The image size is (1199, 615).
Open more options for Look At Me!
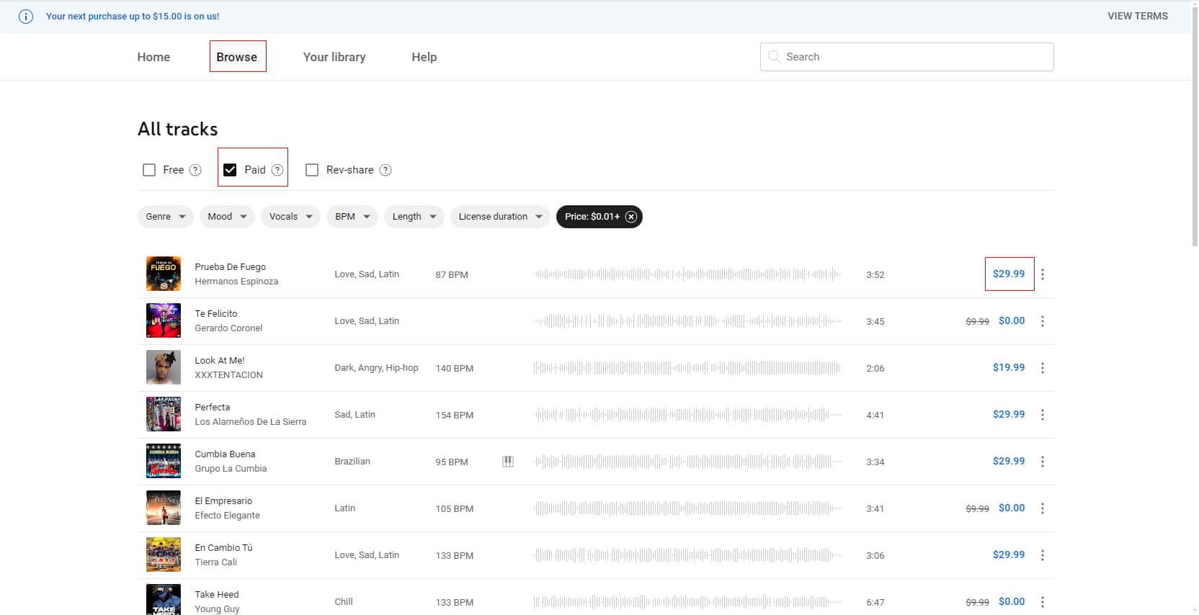click(x=1043, y=368)
